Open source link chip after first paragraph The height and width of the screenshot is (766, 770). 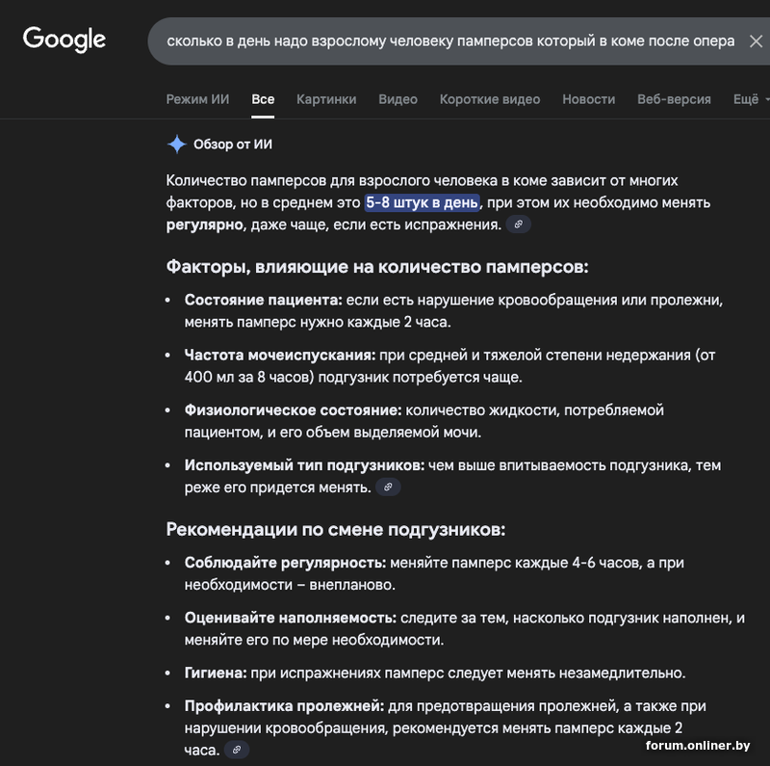(519, 225)
